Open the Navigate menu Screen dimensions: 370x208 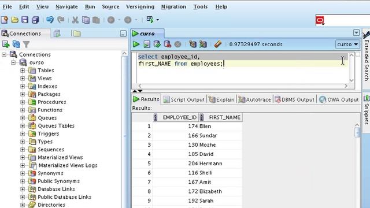pos(66,6)
